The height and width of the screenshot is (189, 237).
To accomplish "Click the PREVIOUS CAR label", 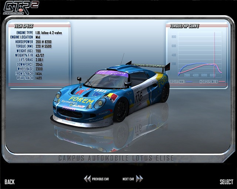I will click(100, 179).
